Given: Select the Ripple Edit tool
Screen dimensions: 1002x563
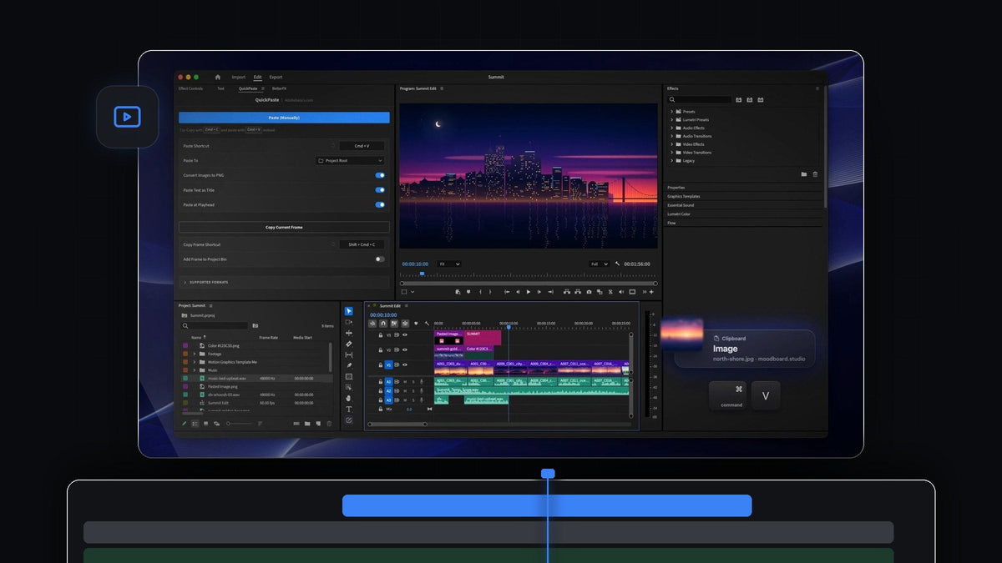Looking at the screenshot, I should [x=348, y=333].
